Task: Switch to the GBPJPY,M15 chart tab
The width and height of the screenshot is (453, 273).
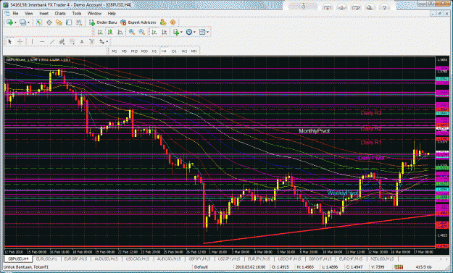Action: [x=199, y=259]
